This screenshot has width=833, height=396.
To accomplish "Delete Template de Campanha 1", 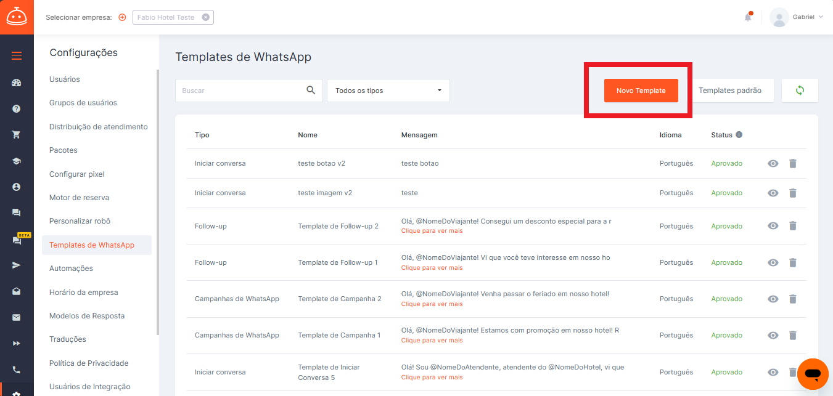I will [x=793, y=335].
